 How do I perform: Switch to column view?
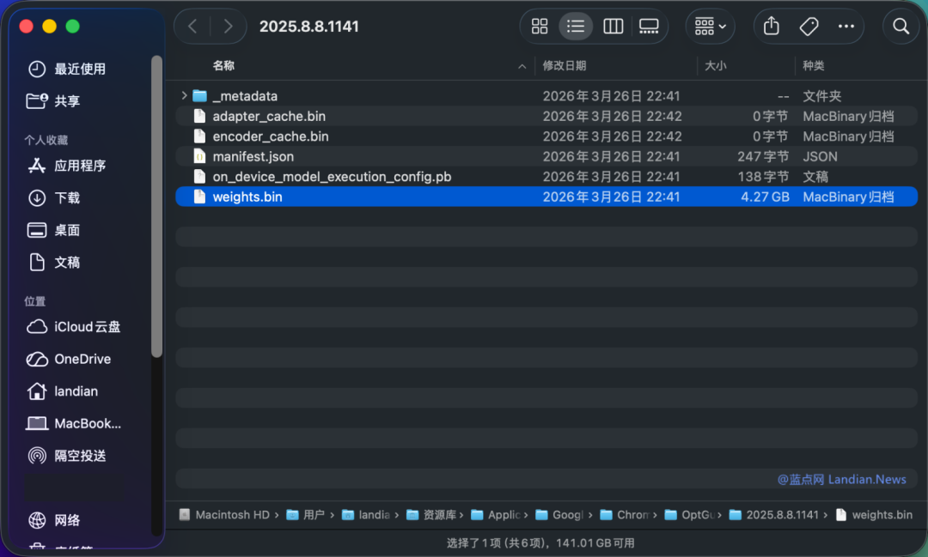click(x=613, y=26)
